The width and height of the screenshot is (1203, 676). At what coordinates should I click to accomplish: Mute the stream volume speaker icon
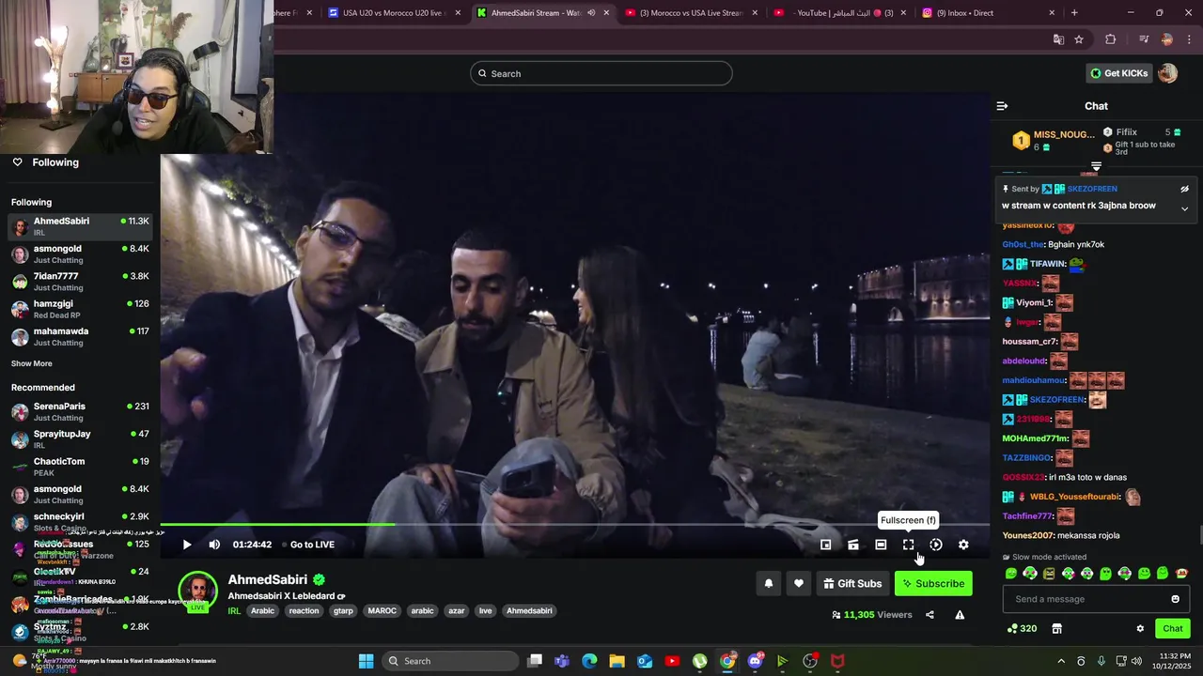pyautogui.click(x=214, y=545)
